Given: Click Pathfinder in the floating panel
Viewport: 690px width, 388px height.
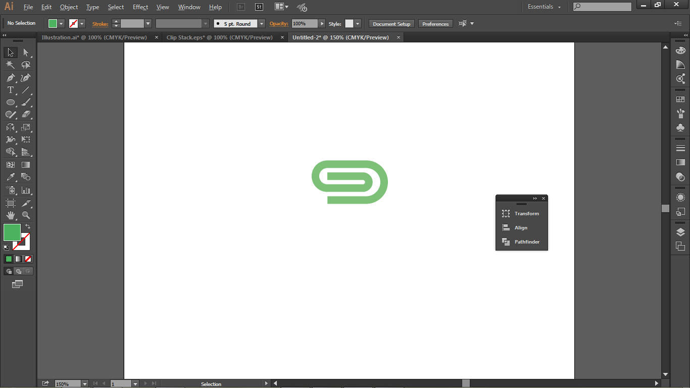Looking at the screenshot, I should click(x=527, y=242).
